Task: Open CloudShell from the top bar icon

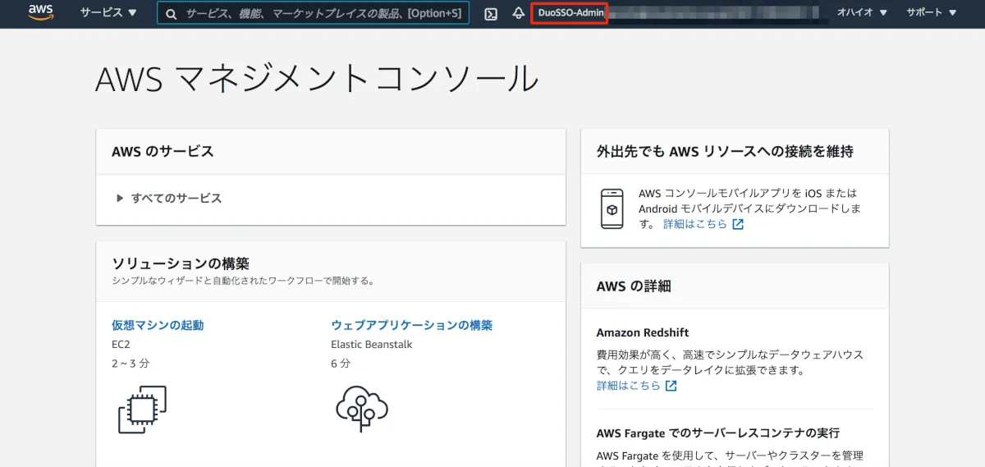Action: 491,14
